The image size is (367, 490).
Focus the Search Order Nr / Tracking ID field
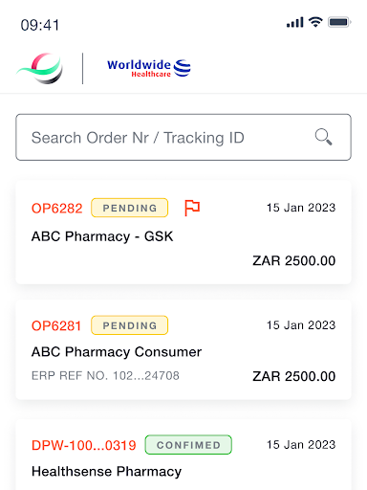tap(183, 137)
